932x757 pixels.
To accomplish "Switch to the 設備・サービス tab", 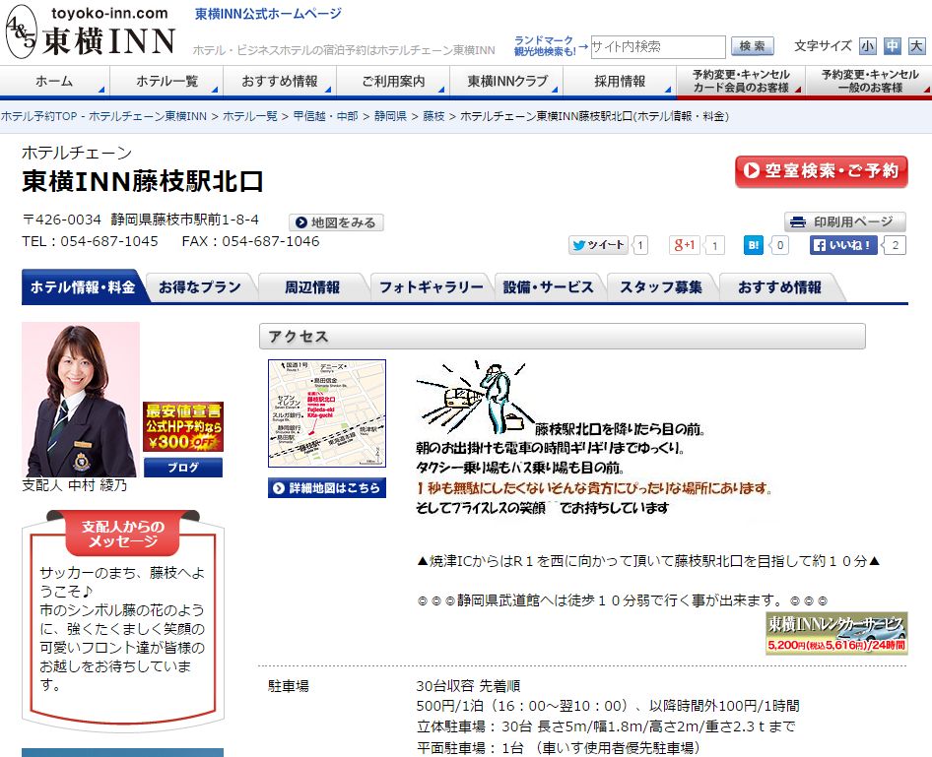I will (548, 287).
